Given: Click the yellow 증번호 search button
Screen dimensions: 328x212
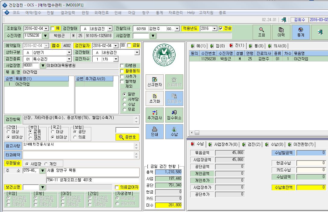Looking at the screenshot, I should 128,137.
